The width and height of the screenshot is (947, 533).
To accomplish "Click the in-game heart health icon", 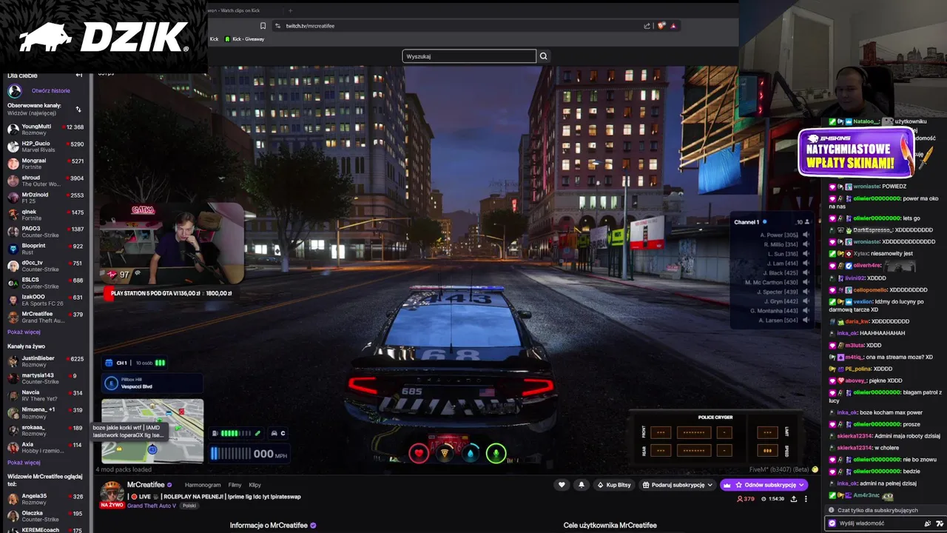I will point(419,453).
